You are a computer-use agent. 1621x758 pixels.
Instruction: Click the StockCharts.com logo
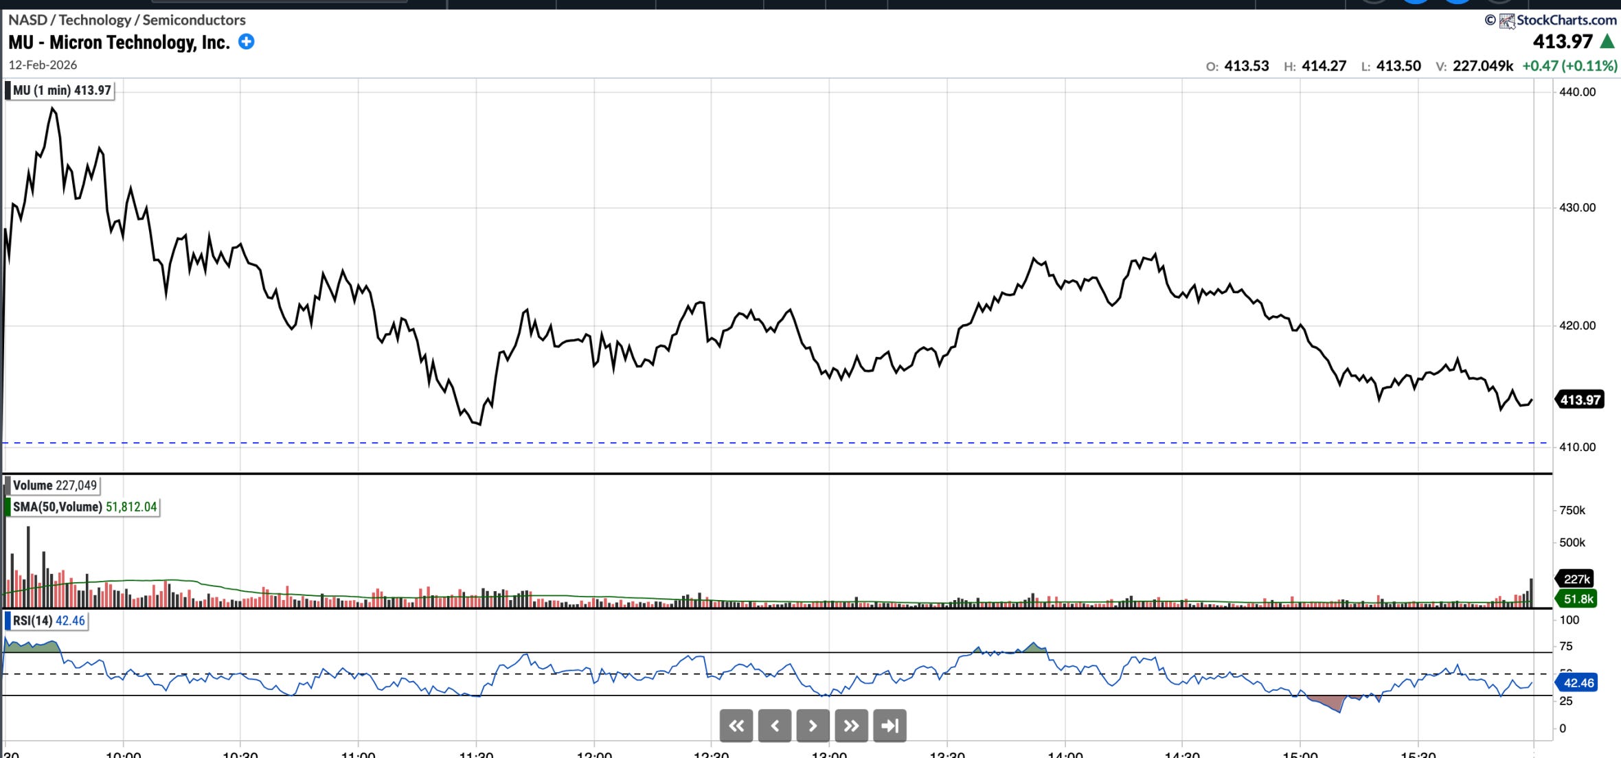pyautogui.click(x=1558, y=20)
